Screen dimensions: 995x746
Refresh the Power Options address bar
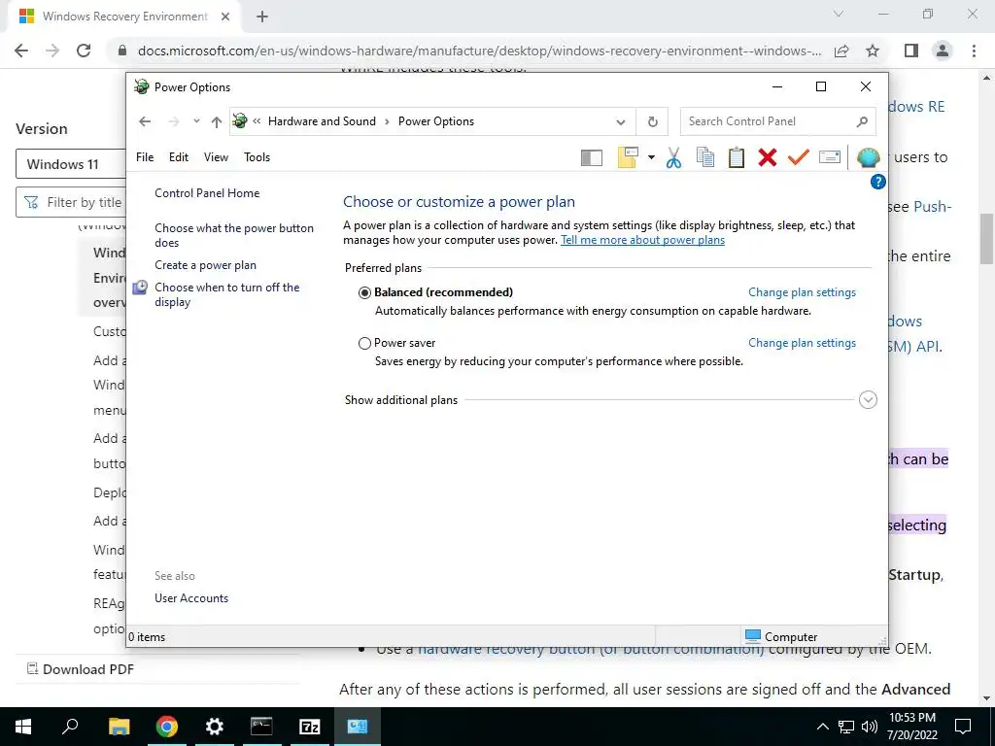652,121
